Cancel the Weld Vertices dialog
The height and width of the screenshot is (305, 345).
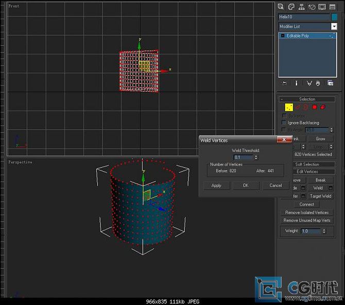click(275, 185)
